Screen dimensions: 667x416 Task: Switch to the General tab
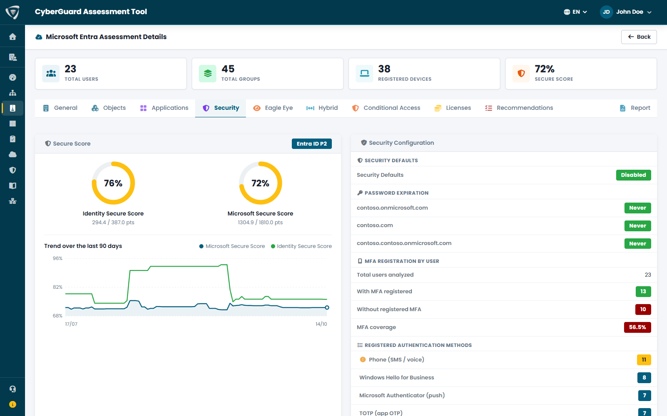[60, 108]
